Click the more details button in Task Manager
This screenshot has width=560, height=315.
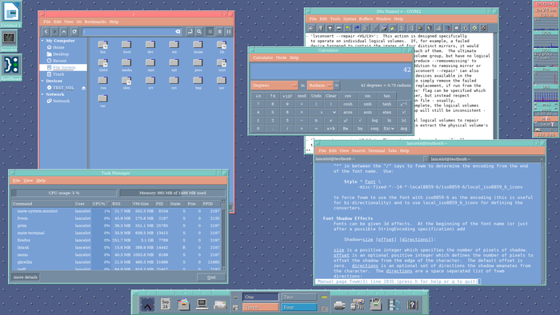pyautogui.click(x=26, y=277)
